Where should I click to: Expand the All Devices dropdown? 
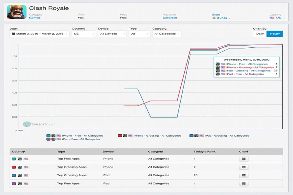(x=112, y=34)
